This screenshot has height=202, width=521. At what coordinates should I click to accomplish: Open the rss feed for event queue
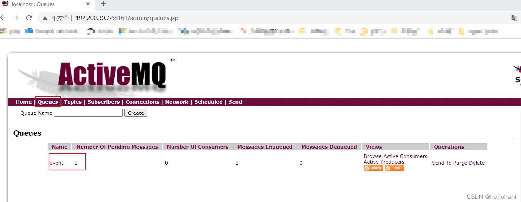[x=394, y=168]
